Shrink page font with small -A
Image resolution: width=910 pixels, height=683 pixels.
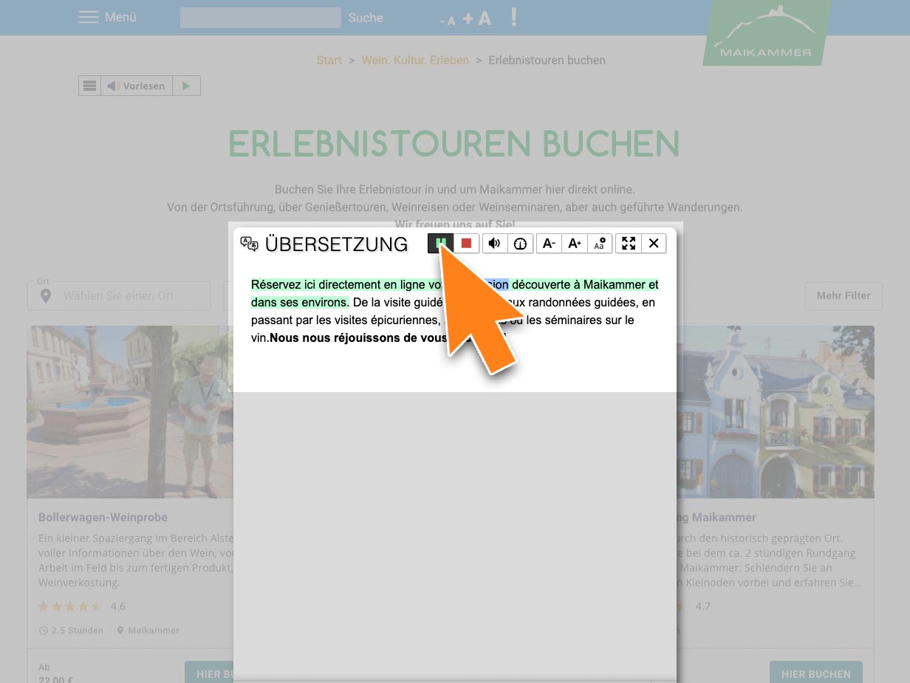pyautogui.click(x=448, y=21)
